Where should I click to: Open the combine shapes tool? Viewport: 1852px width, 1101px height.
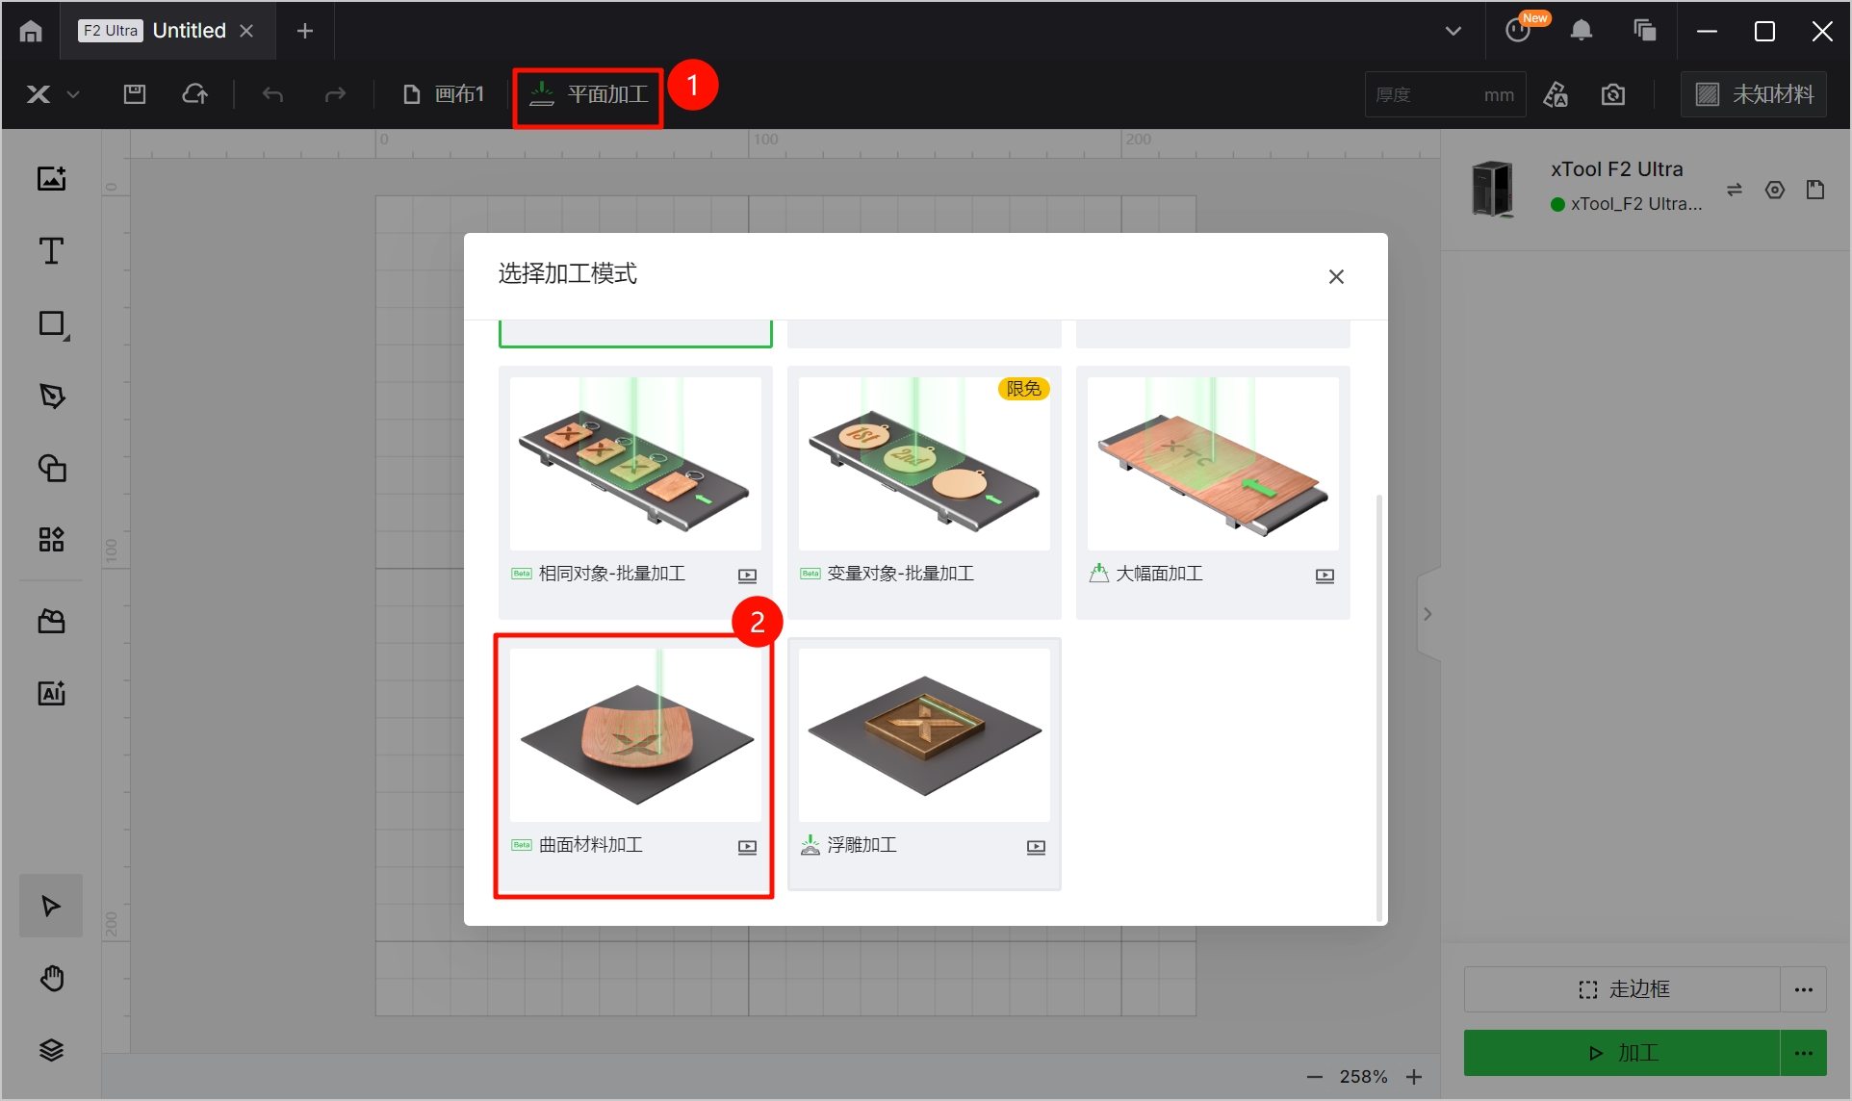pos(52,468)
